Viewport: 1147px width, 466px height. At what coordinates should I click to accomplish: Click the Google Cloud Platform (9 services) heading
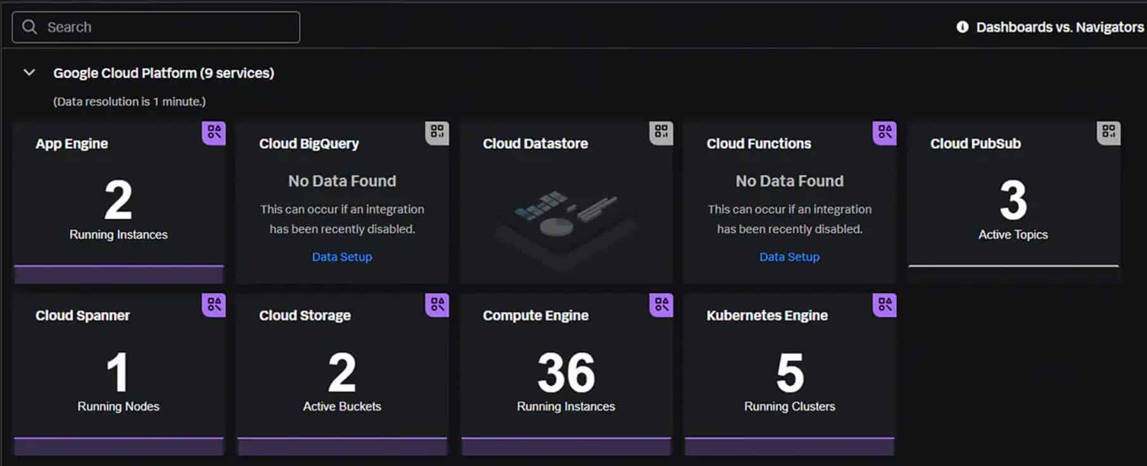(x=163, y=73)
